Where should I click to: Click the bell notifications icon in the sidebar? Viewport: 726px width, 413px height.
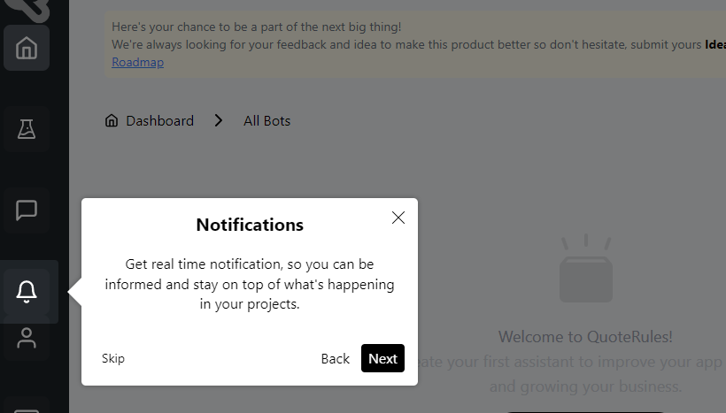click(x=27, y=292)
